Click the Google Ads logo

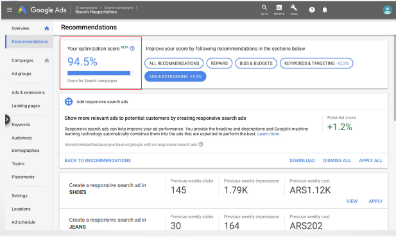pyautogui.click(x=42, y=10)
